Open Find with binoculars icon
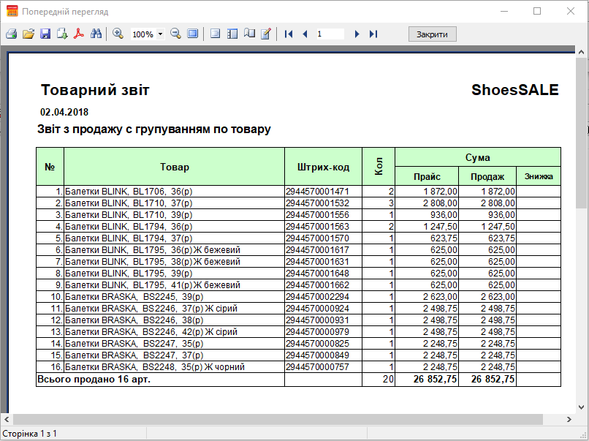The image size is (589, 441). [96, 34]
